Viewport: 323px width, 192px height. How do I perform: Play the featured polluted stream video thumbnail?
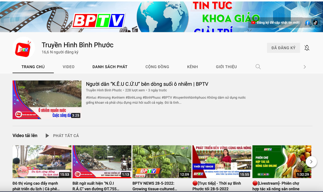pos(47,100)
